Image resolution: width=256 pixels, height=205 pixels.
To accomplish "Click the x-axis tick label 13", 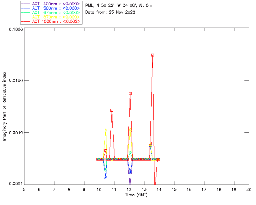I will [x=144, y=189].
